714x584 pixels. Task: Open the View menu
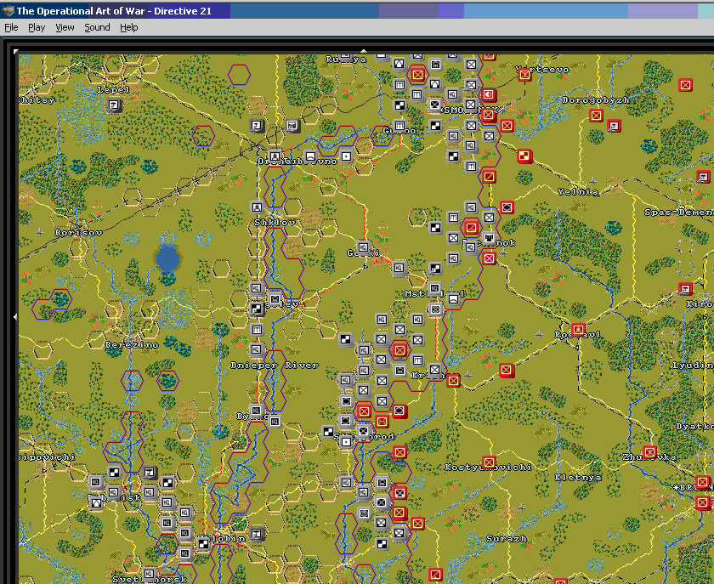(65, 27)
